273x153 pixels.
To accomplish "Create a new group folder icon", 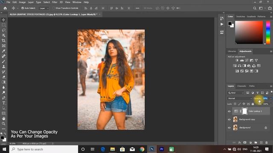I will (256, 143).
